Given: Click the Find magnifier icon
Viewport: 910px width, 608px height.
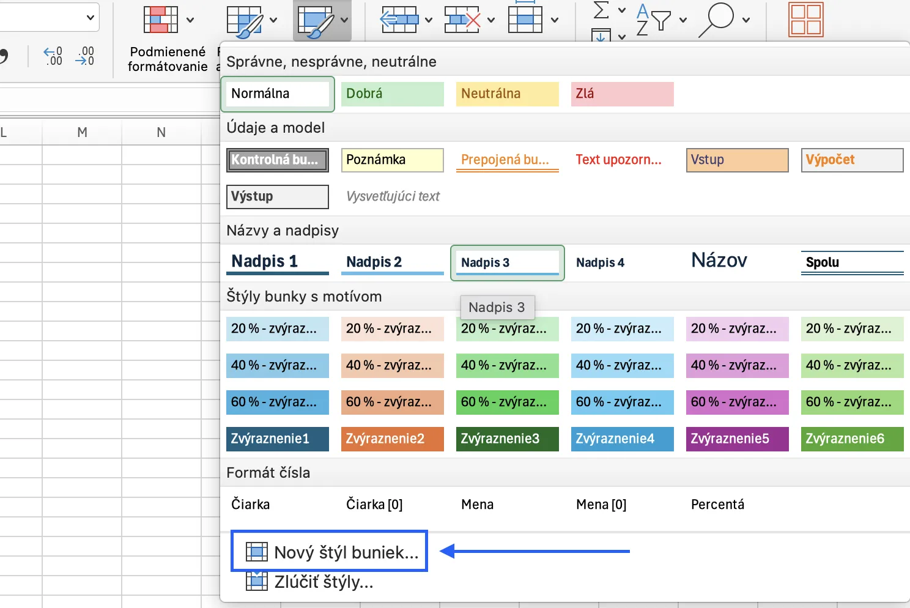Looking at the screenshot, I should click(x=716, y=20).
